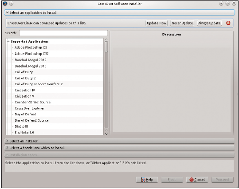Screen dimensions: 239x189
Task: Click the CrossOver app icon in title bar
Action: 5,4
